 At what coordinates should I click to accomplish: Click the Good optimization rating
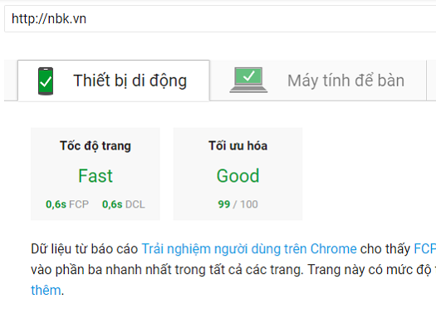[x=238, y=176]
